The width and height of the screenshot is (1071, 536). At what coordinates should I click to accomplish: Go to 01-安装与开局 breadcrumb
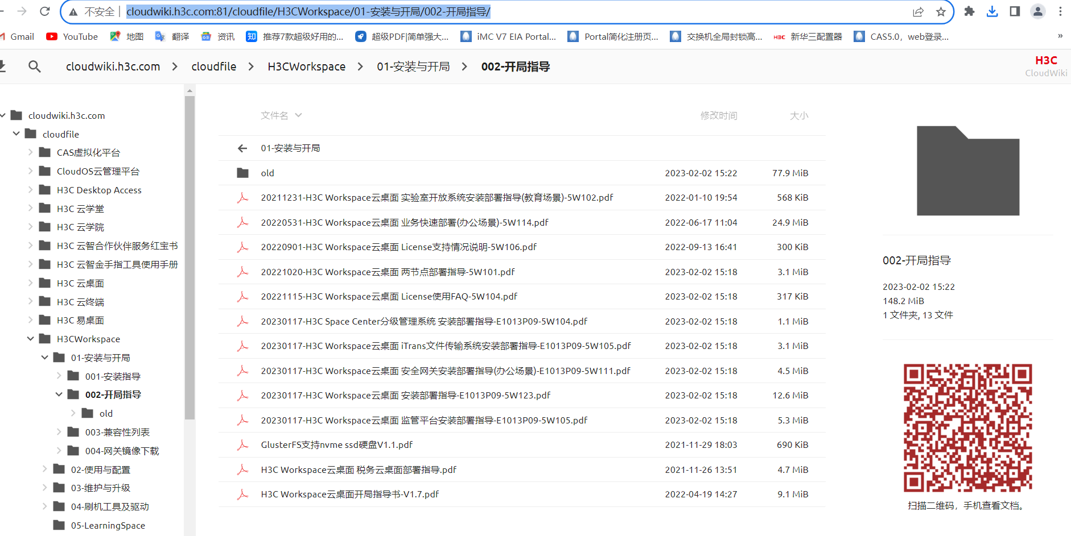pyautogui.click(x=413, y=67)
